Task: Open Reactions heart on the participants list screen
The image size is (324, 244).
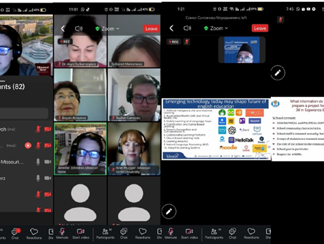Action: tap(34, 234)
